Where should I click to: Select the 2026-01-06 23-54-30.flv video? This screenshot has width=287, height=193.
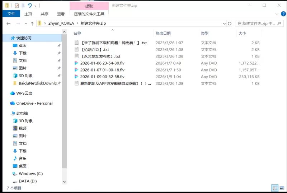coord(102,63)
